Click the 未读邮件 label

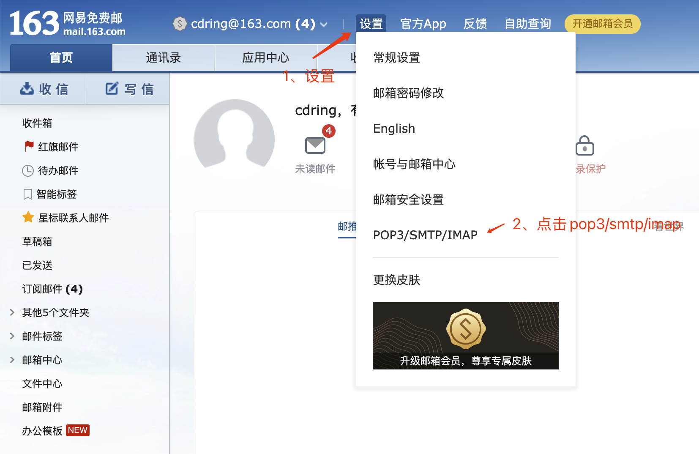tap(315, 169)
